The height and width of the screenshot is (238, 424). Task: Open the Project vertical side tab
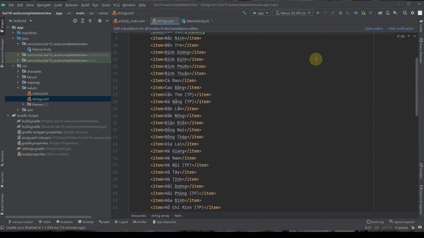pyautogui.click(x=2, y=26)
